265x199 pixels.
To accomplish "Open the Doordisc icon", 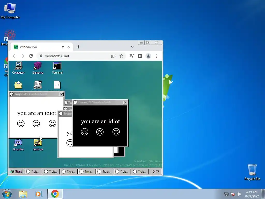I will tap(18, 145).
